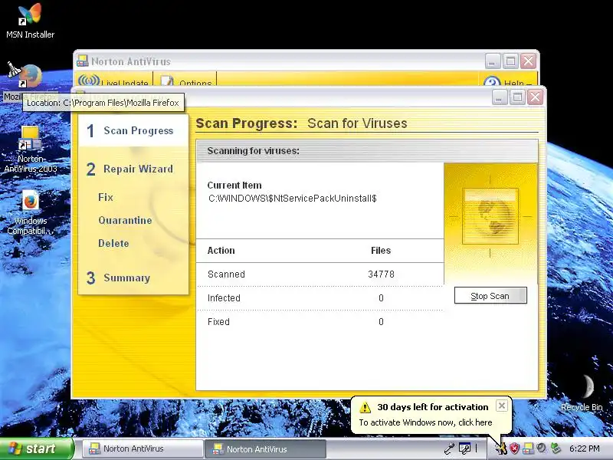Open Options in the back Norton window
The width and height of the screenshot is (613, 460).
[185, 80]
